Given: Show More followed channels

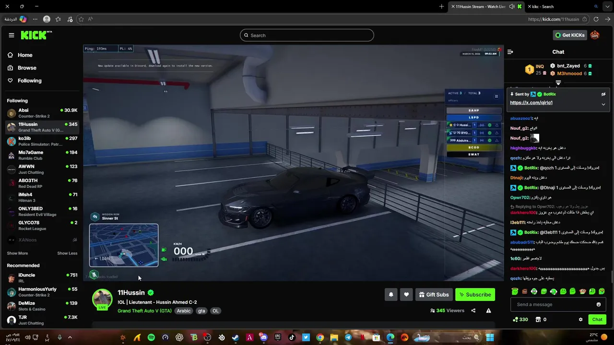Looking at the screenshot, I should pyautogui.click(x=17, y=253).
